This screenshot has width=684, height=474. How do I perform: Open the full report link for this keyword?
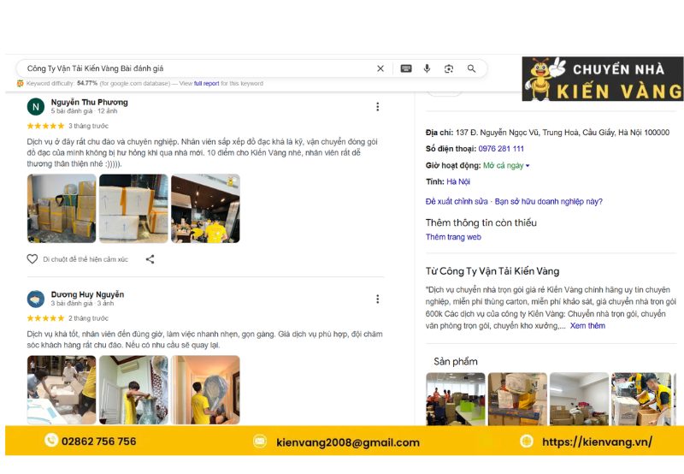pos(206,83)
